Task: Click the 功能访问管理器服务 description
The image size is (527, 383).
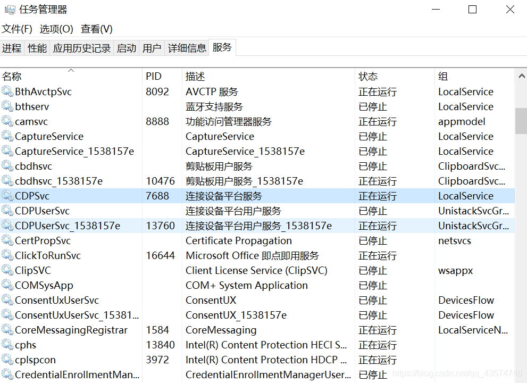Action: click(x=229, y=121)
